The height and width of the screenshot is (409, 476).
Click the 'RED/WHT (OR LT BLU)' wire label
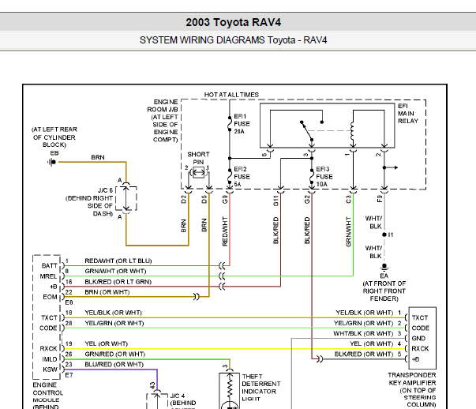pos(118,261)
